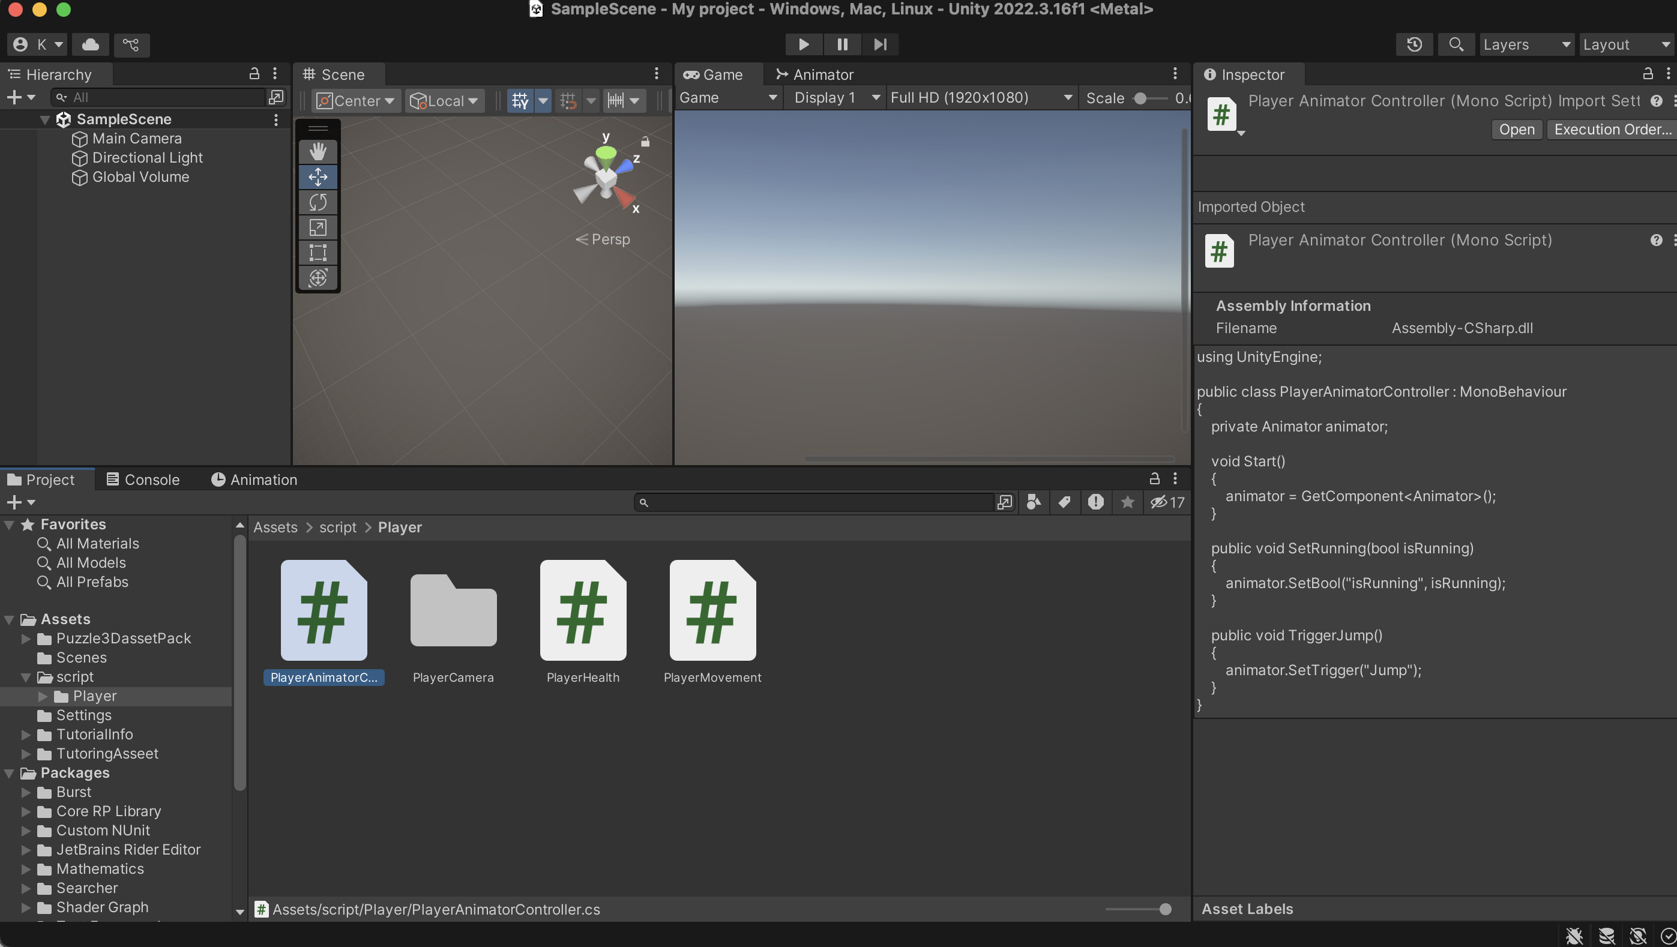Screen dimensions: 1677x947
Task: Collapse the script folder in tree
Action: pyautogui.click(x=26, y=678)
